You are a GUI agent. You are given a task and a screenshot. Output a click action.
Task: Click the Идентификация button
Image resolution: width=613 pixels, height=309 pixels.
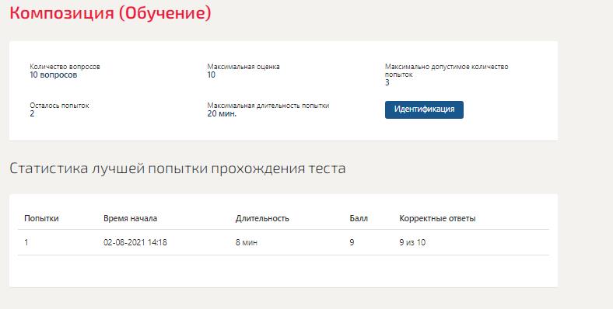[x=424, y=109]
